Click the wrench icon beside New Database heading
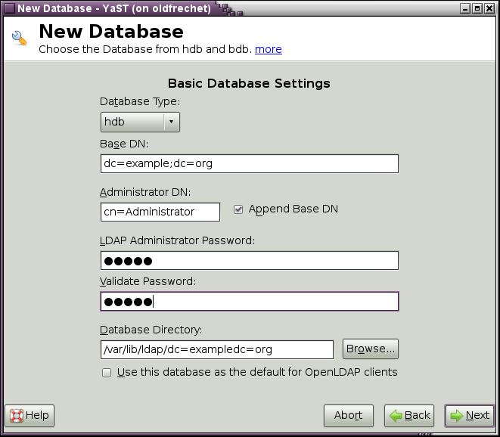 pos(20,39)
